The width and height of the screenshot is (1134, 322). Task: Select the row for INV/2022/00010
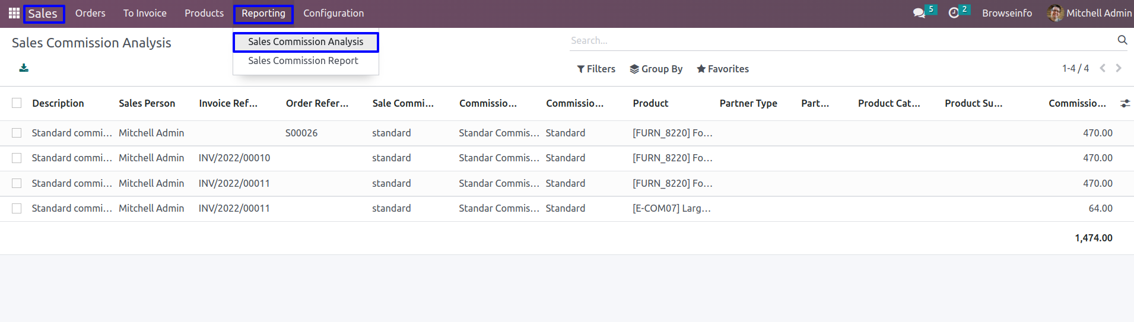pyautogui.click(x=17, y=158)
